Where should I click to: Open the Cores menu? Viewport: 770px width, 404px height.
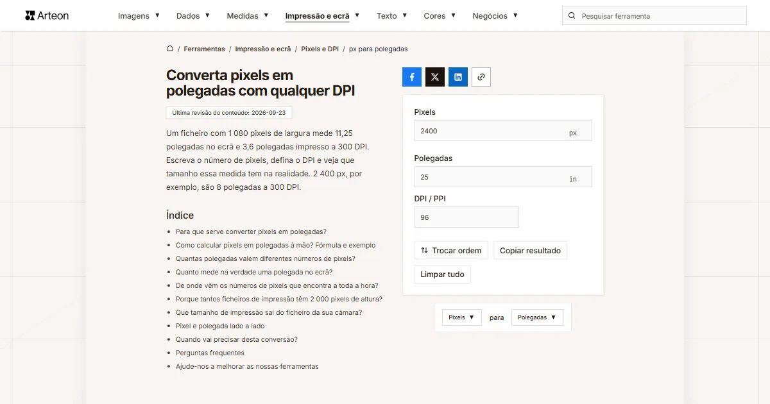click(440, 15)
